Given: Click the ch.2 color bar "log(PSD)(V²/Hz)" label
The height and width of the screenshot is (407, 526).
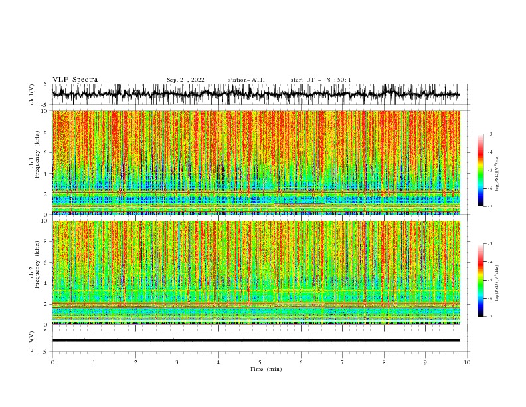Looking at the screenshot, I should [x=497, y=283].
